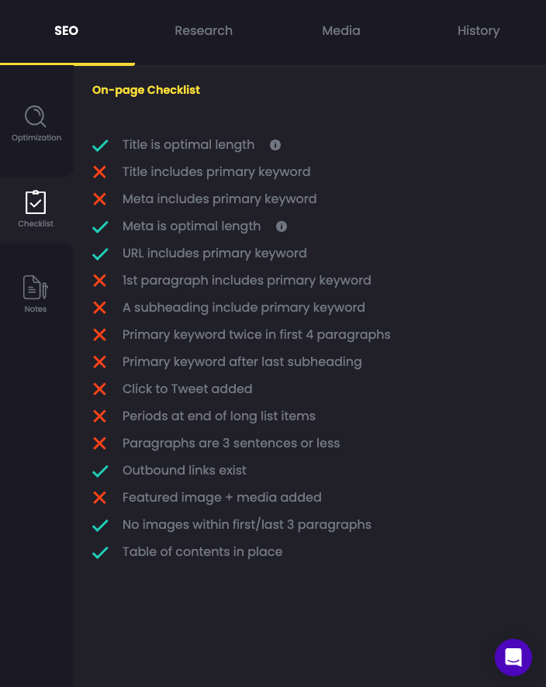Image resolution: width=546 pixels, height=687 pixels.
Task: Click info icon beside 'Meta is optimal length'
Action: click(x=282, y=226)
